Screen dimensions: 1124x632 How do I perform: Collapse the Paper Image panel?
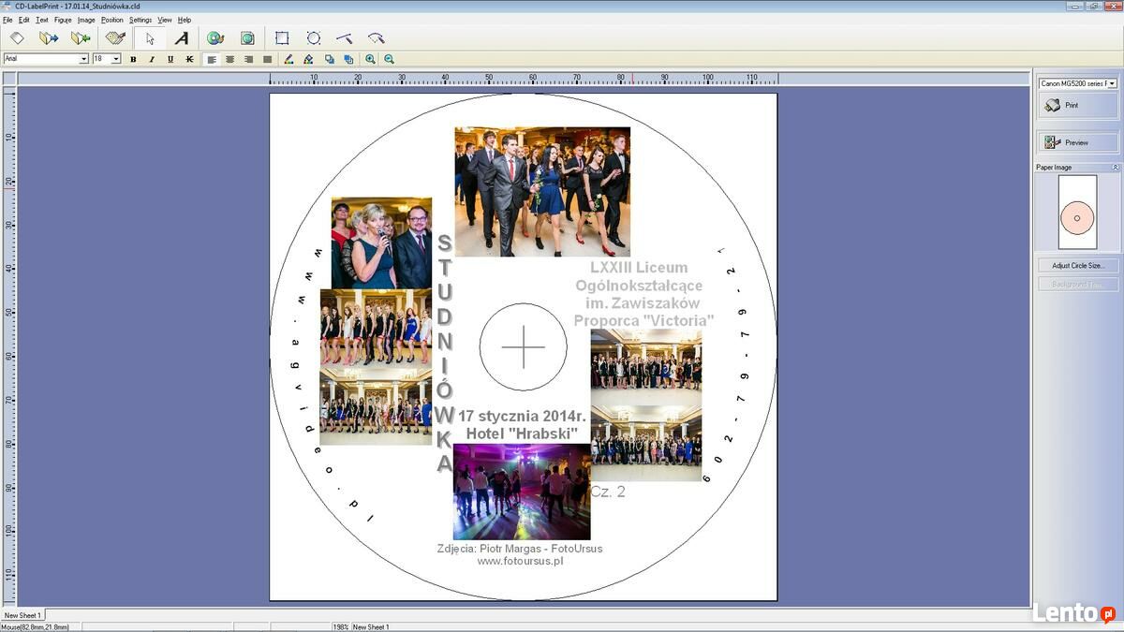(x=1115, y=168)
